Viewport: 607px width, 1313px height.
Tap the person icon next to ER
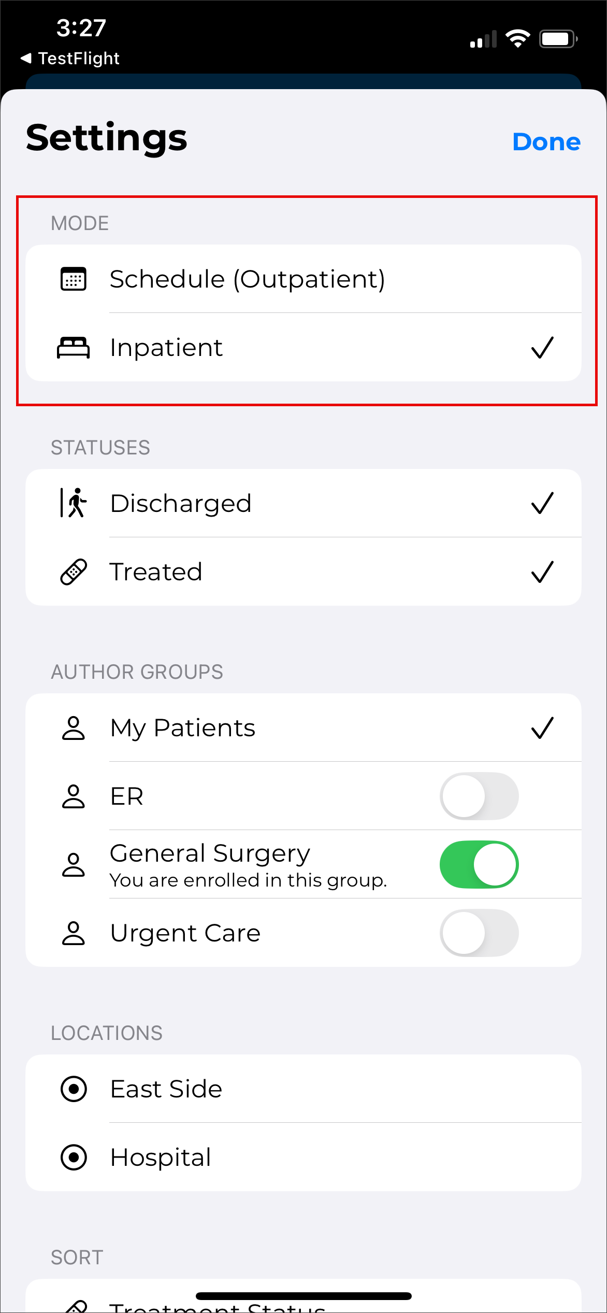74,796
